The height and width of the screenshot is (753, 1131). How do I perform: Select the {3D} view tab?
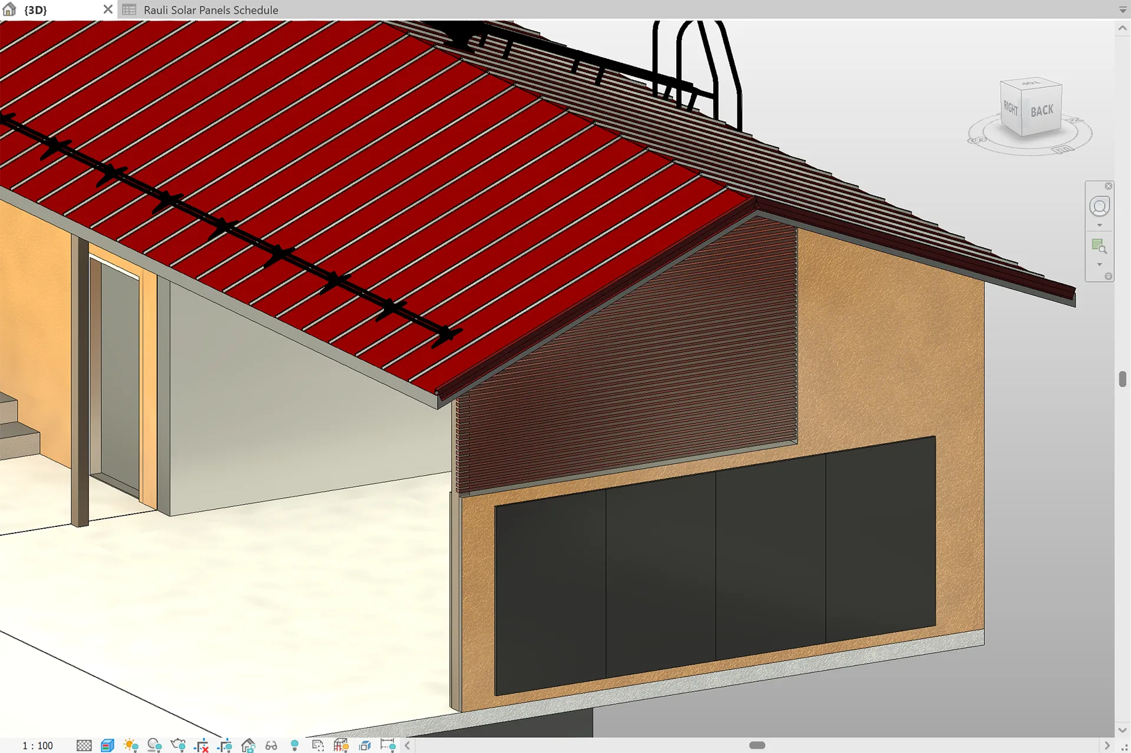[x=35, y=10]
